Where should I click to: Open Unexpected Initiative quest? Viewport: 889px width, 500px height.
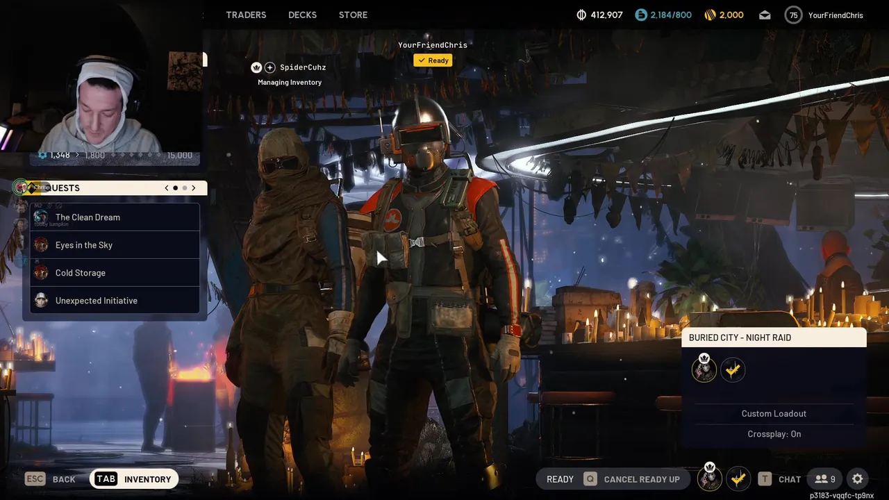[x=115, y=301]
